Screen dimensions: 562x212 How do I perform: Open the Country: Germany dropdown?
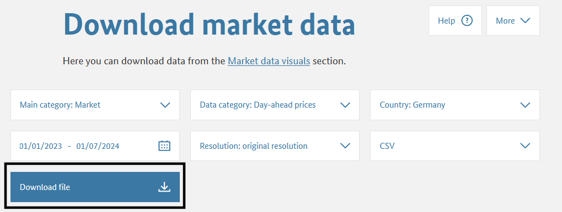coord(455,105)
